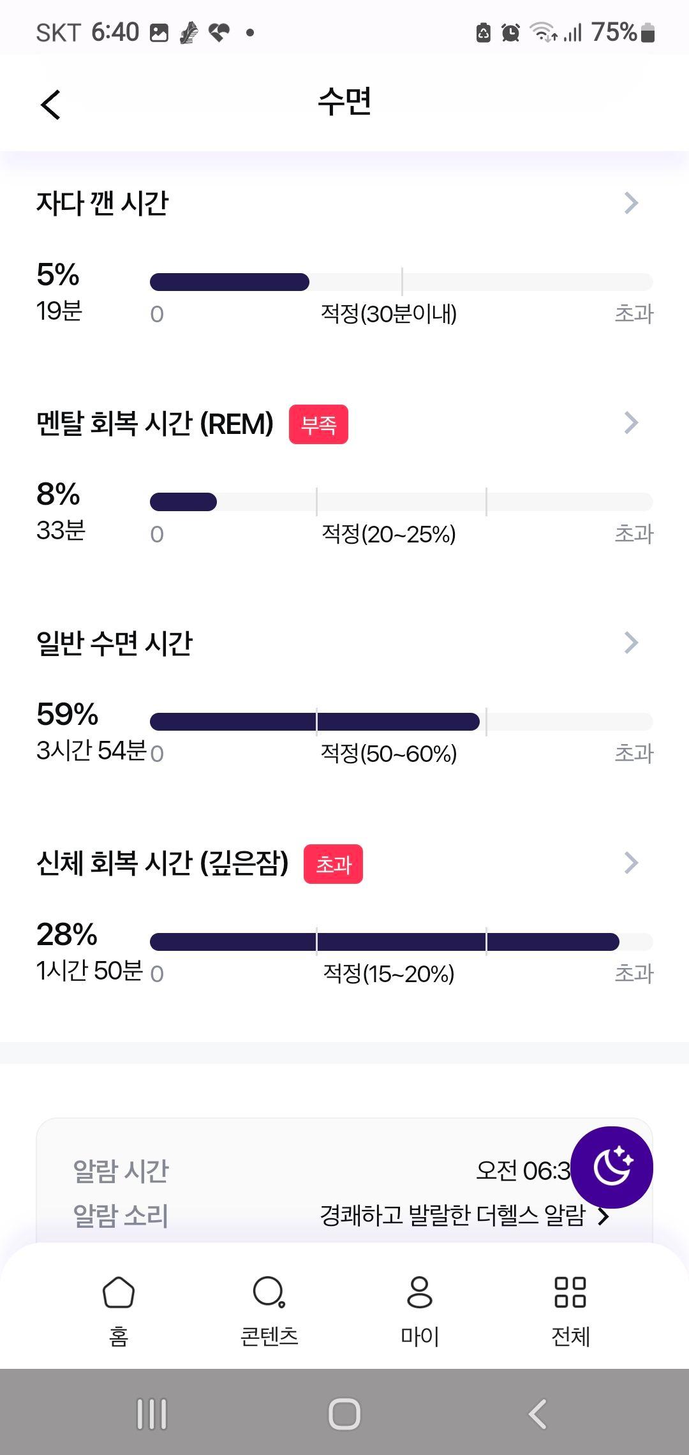
Task: Expand 일반 수면 시간 chevron
Action: [x=631, y=643]
